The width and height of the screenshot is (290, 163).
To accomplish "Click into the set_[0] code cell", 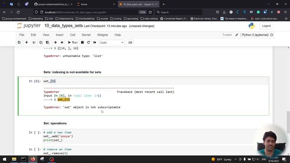I will 155,81.
